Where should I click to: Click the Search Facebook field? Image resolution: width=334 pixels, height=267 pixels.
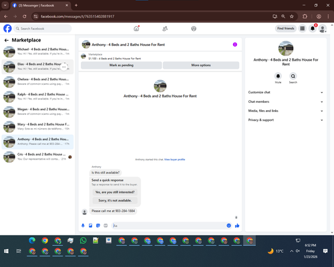43,29
